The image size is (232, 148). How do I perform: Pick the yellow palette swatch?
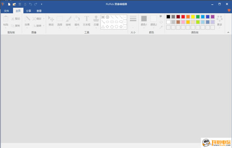pyautogui.click(x=193, y=17)
